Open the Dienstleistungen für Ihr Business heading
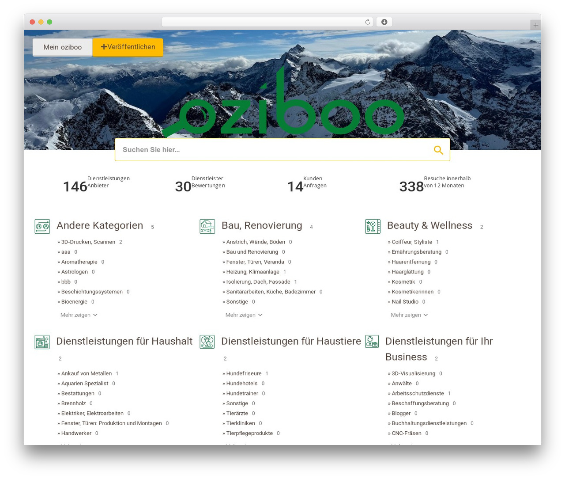Viewport: 565px width, 479px height. pyautogui.click(x=439, y=349)
